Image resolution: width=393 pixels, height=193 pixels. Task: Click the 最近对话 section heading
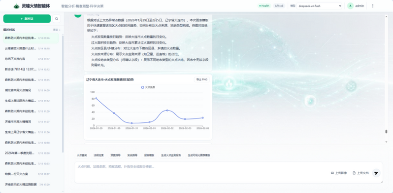pos(9,30)
